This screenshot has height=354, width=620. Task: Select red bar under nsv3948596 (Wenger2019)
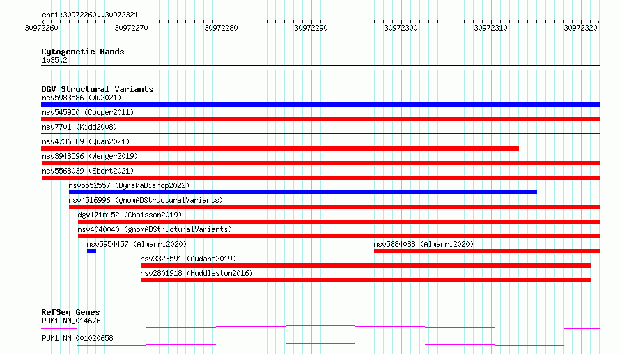[320, 163]
